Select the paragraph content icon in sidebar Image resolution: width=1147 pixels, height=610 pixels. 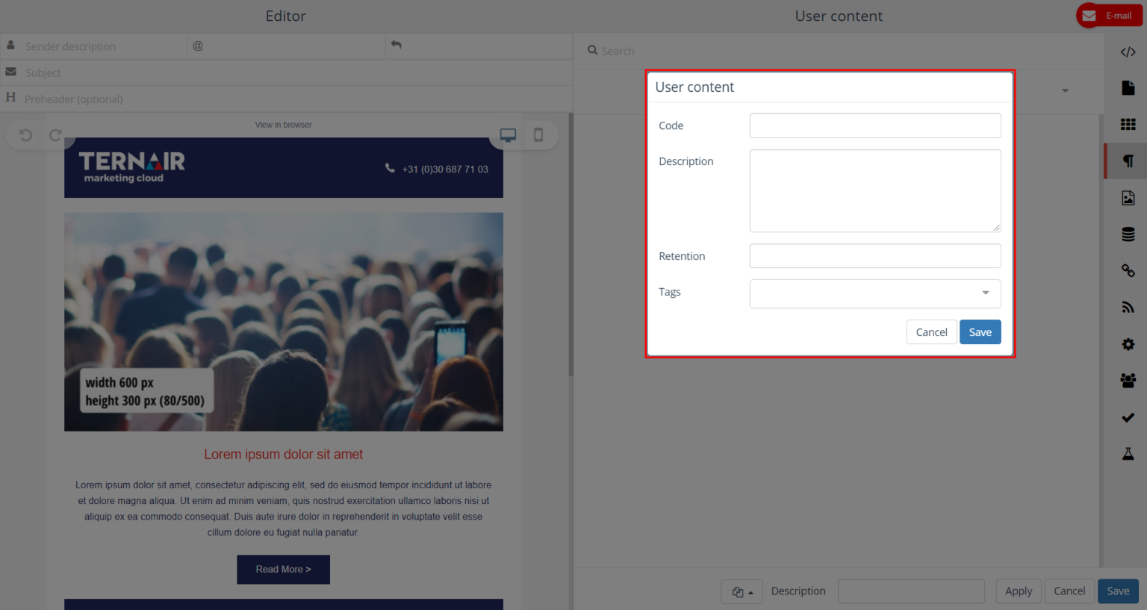tap(1128, 161)
